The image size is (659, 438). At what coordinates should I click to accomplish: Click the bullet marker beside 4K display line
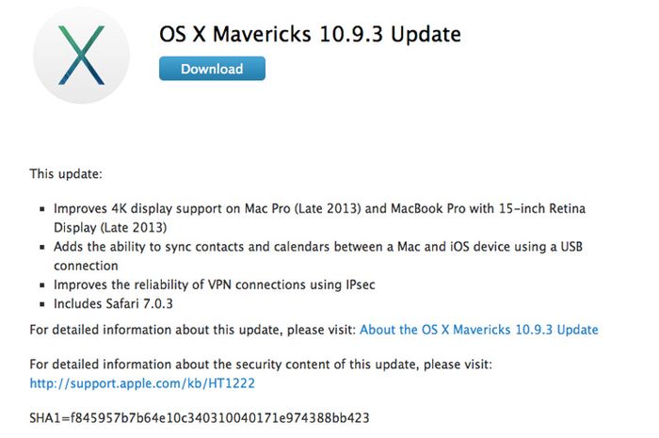click(42, 209)
